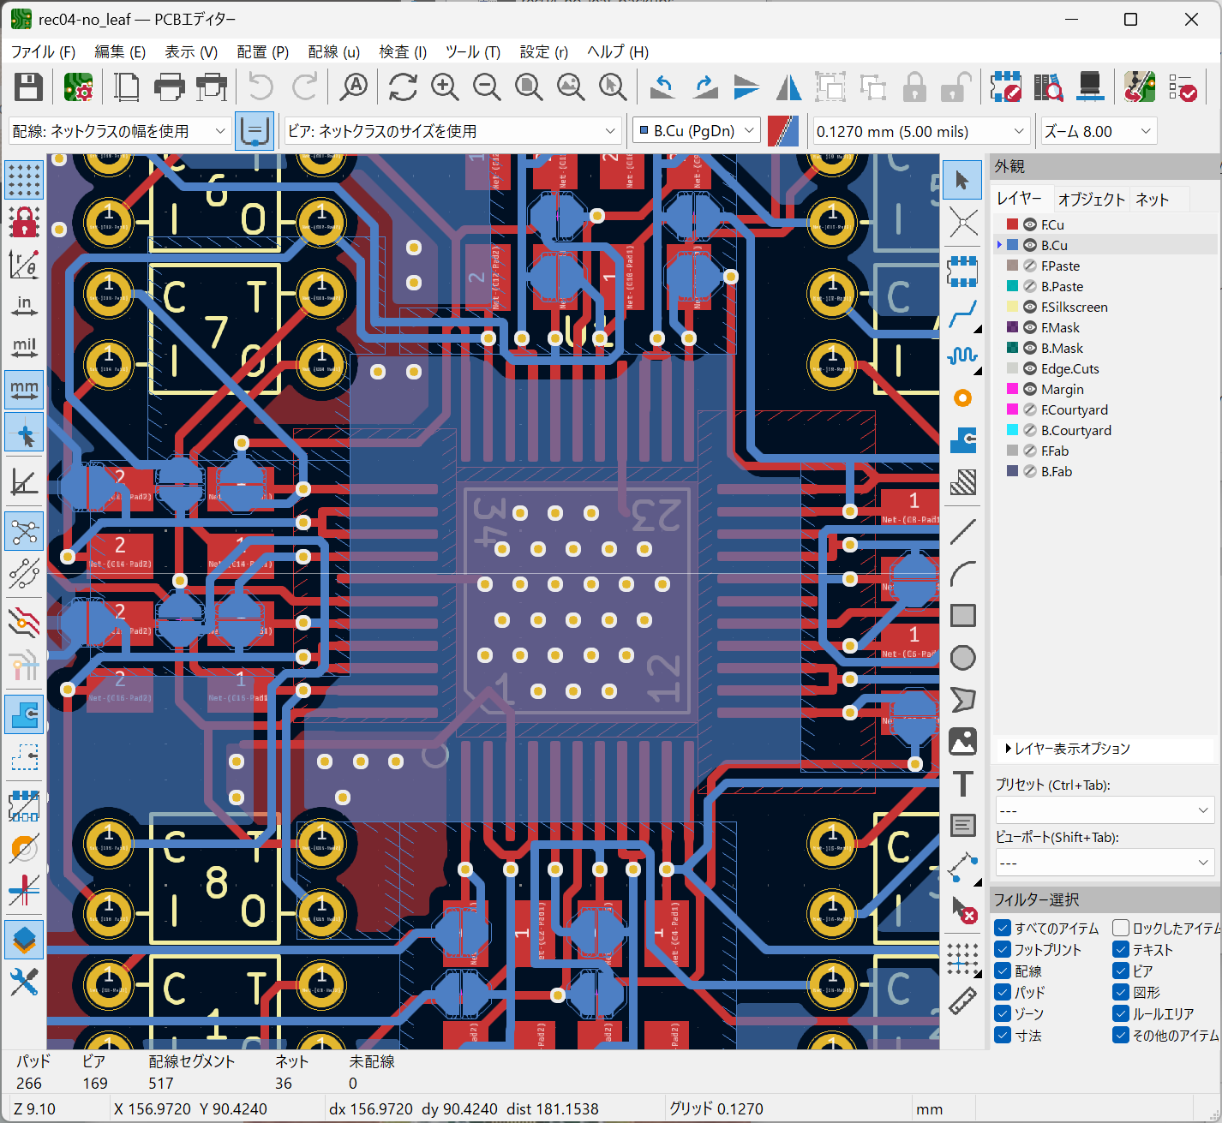Uncheck the ビア filter checkbox
The height and width of the screenshot is (1123, 1222).
[x=1121, y=971]
